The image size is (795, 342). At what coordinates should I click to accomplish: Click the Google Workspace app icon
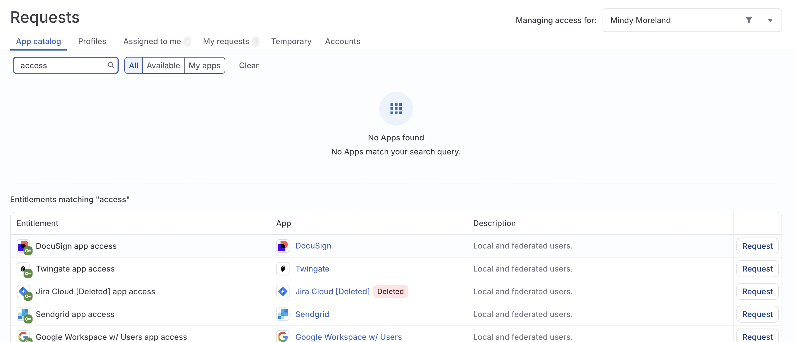click(x=282, y=337)
